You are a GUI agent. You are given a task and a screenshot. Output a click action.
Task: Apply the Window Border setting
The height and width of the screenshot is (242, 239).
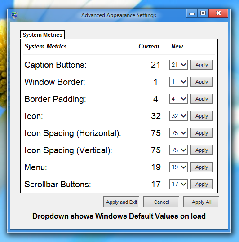tap(202, 82)
